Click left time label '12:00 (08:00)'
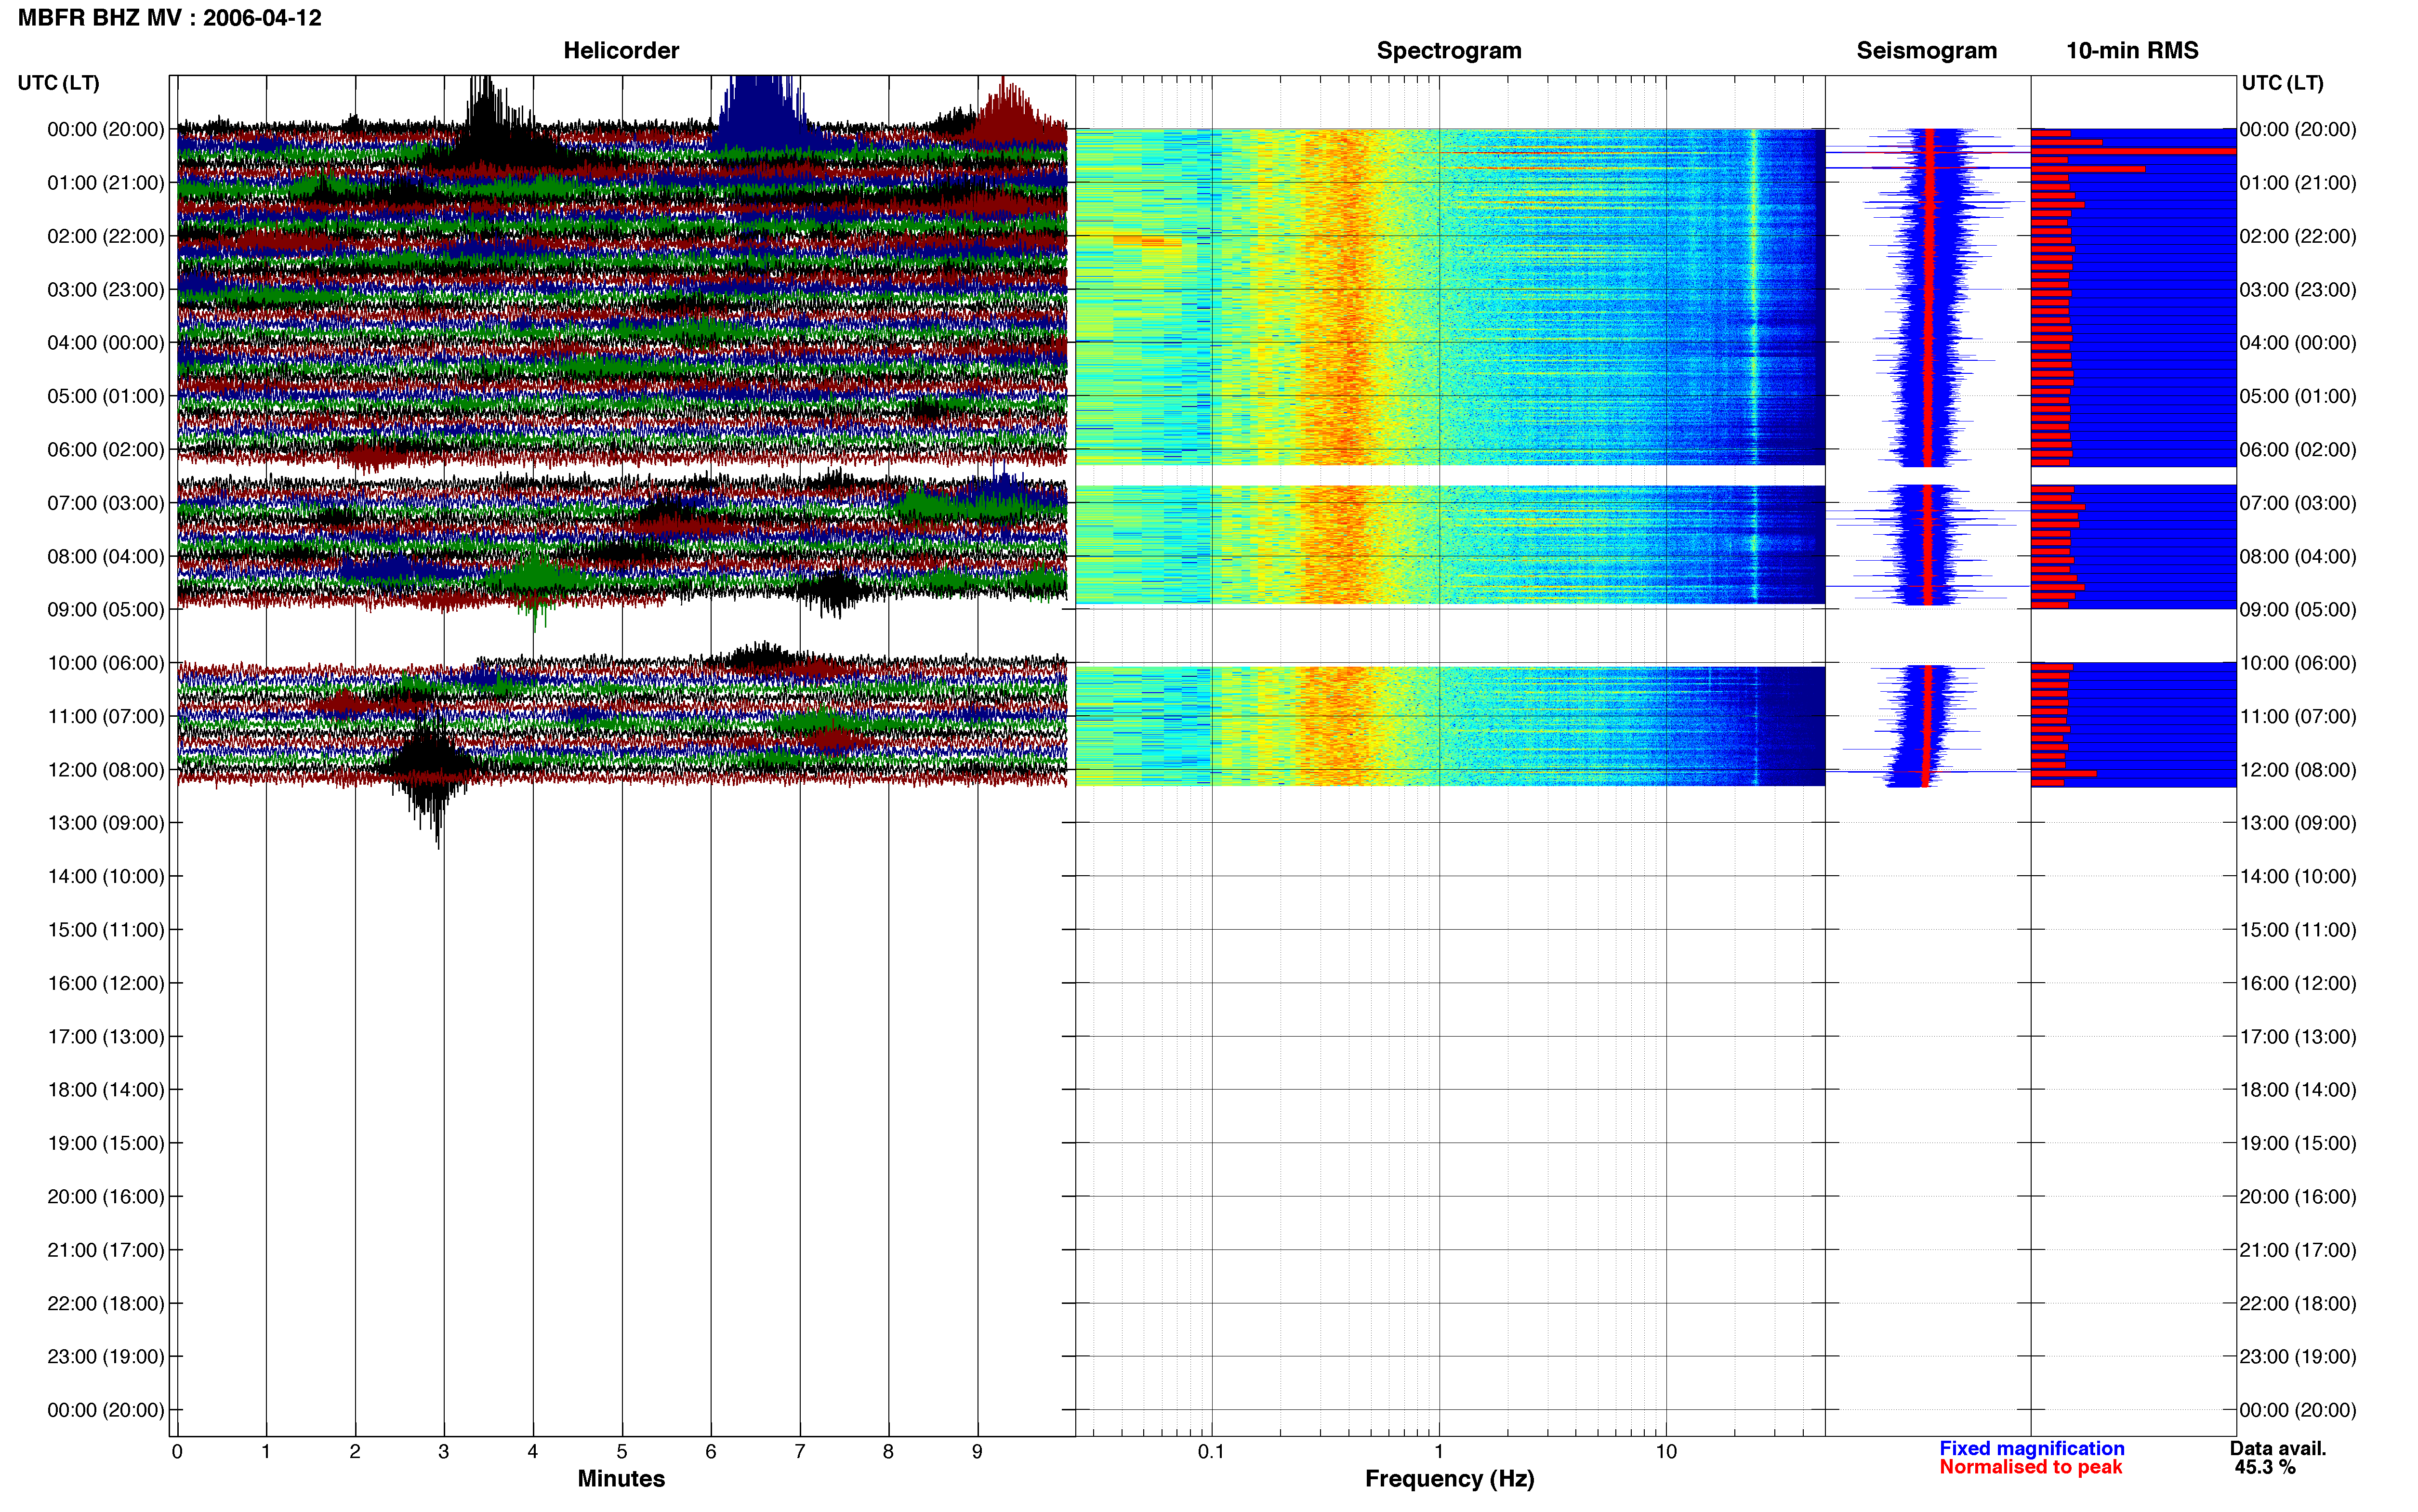2418x1512 pixels. (105, 770)
